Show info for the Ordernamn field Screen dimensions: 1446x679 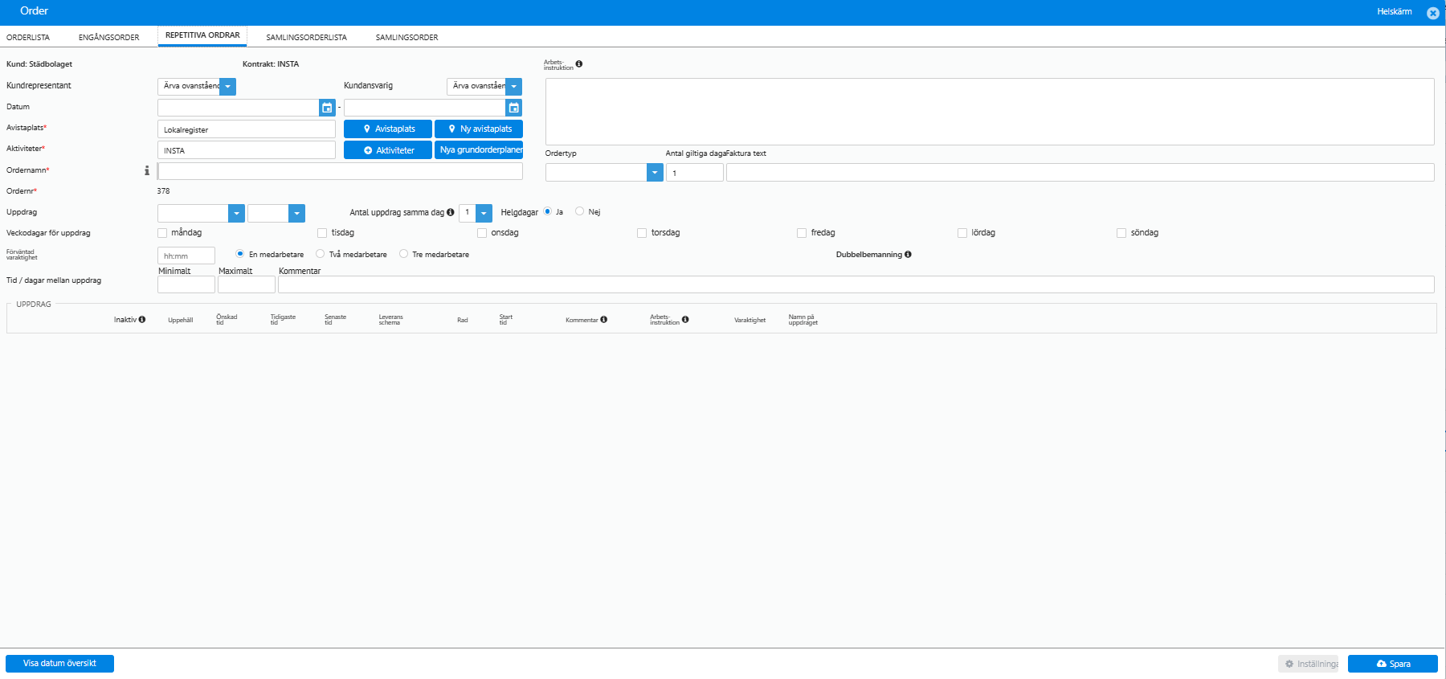point(147,170)
